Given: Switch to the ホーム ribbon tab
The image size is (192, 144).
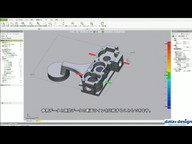Looking at the screenshot, I should 11,20.
